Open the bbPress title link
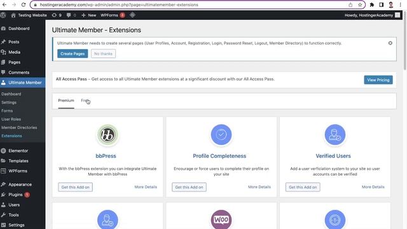Viewport: 407px width, 229px height. pos(106,156)
